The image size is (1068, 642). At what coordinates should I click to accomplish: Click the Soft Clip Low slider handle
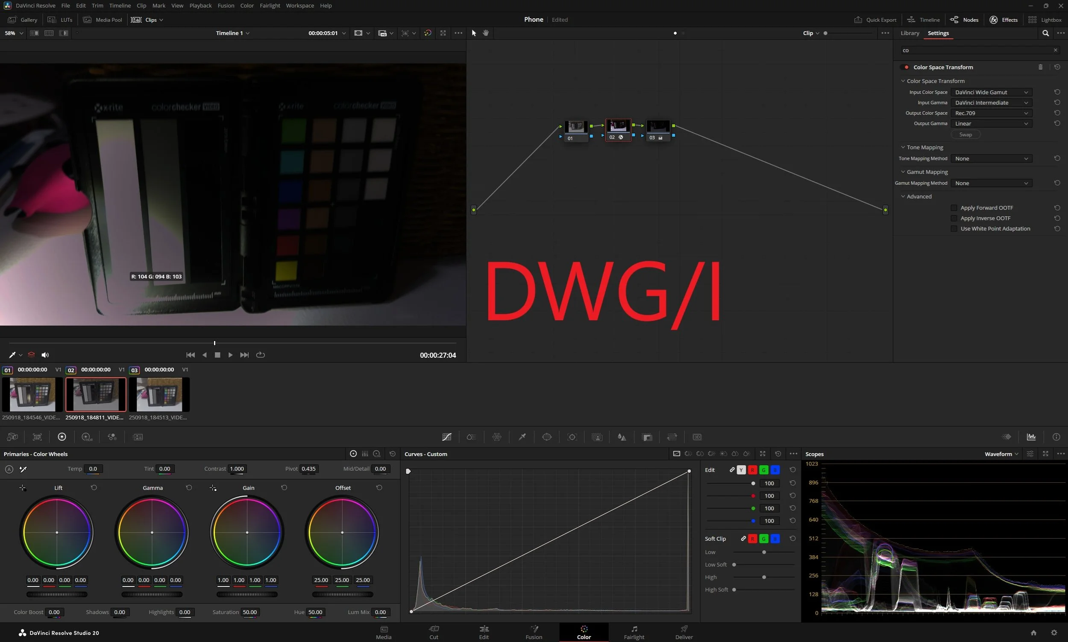click(x=764, y=552)
